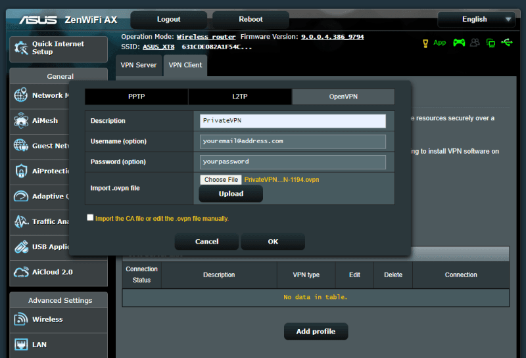Open Network Map globe icon
Screen dimensions: 526x358
tap(21, 95)
